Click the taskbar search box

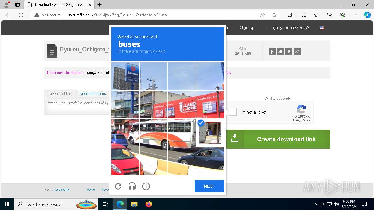tap(56, 204)
